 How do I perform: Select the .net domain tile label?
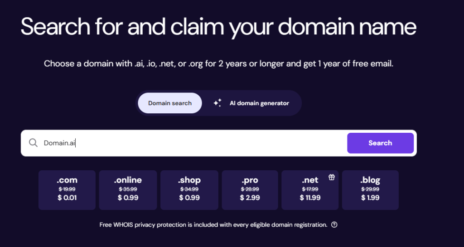point(311,180)
